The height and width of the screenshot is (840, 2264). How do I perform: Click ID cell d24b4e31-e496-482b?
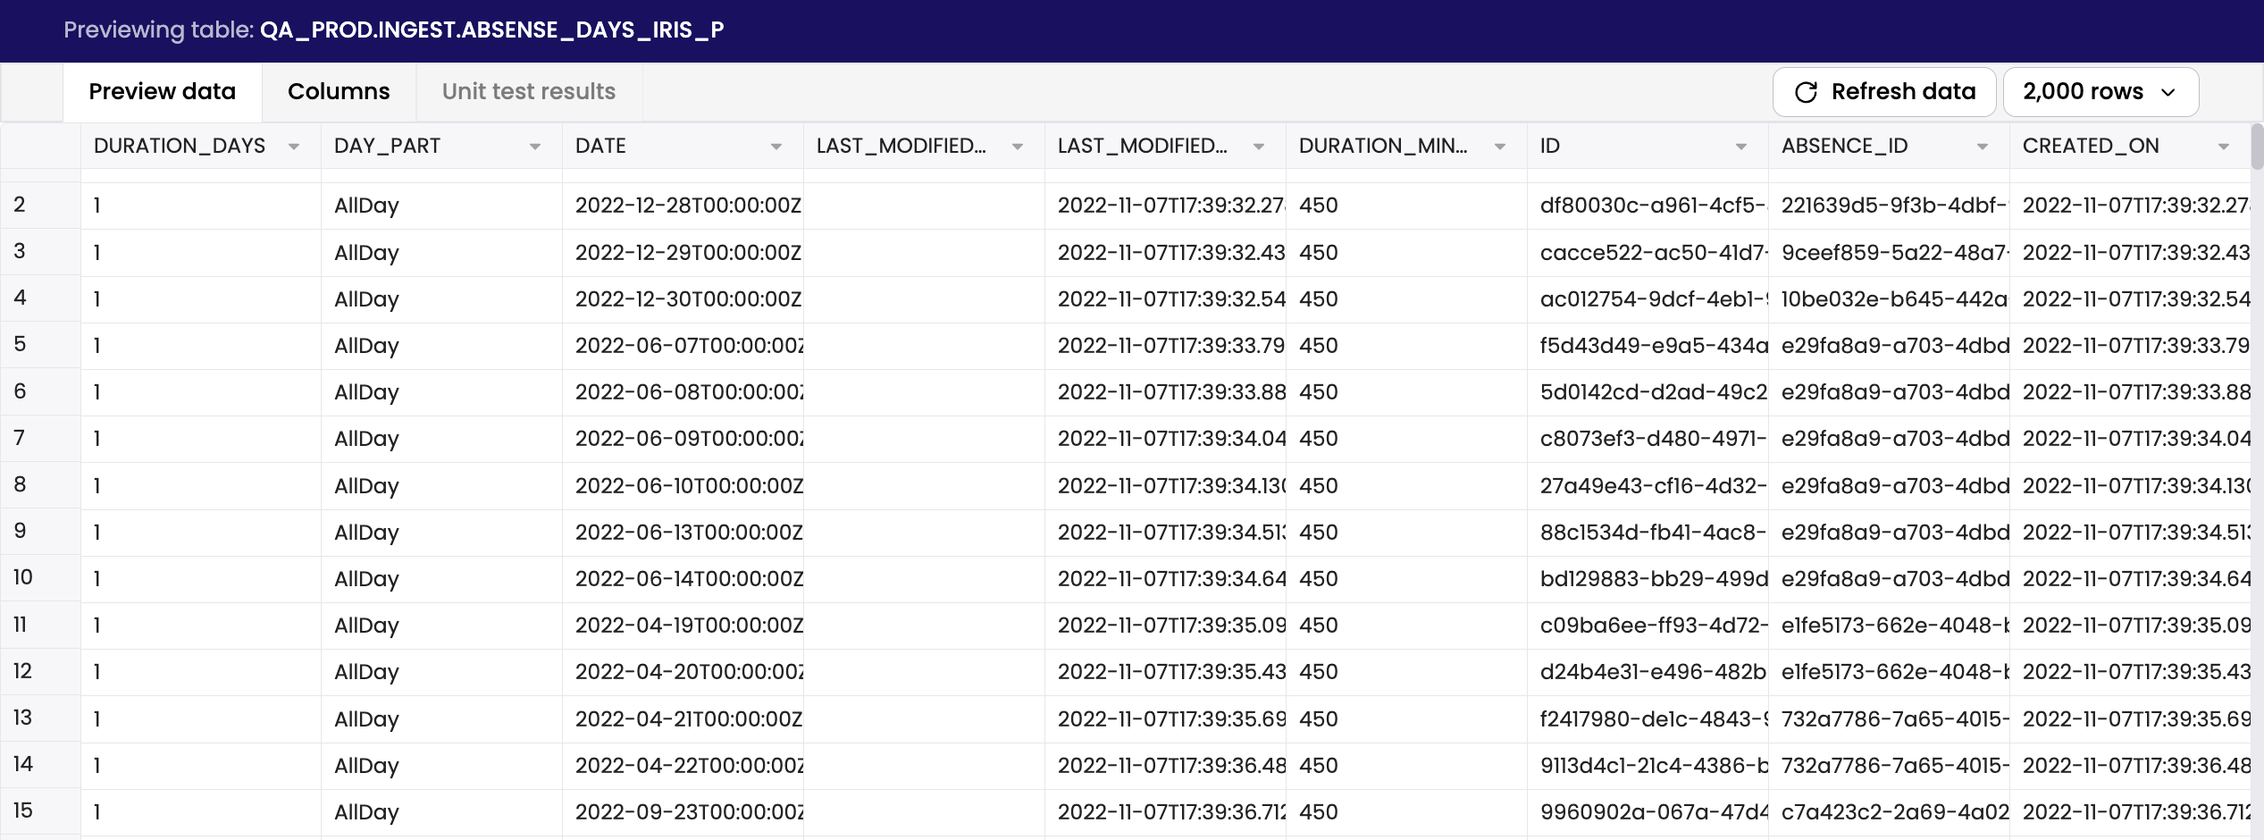(x=1648, y=672)
